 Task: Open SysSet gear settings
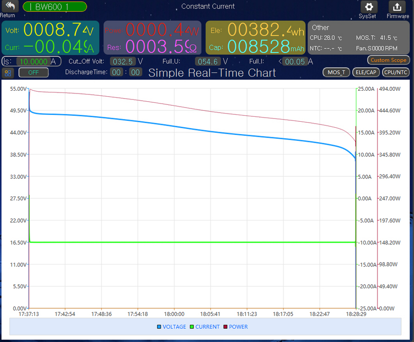[369, 7]
